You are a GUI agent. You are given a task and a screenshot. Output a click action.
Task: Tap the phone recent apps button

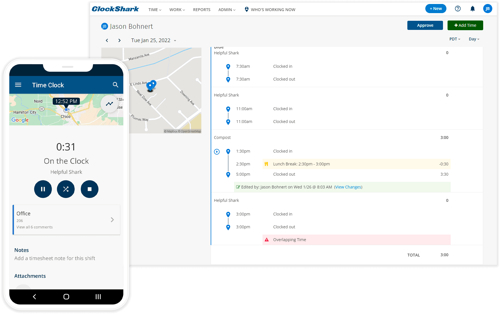tap(98, 297)
